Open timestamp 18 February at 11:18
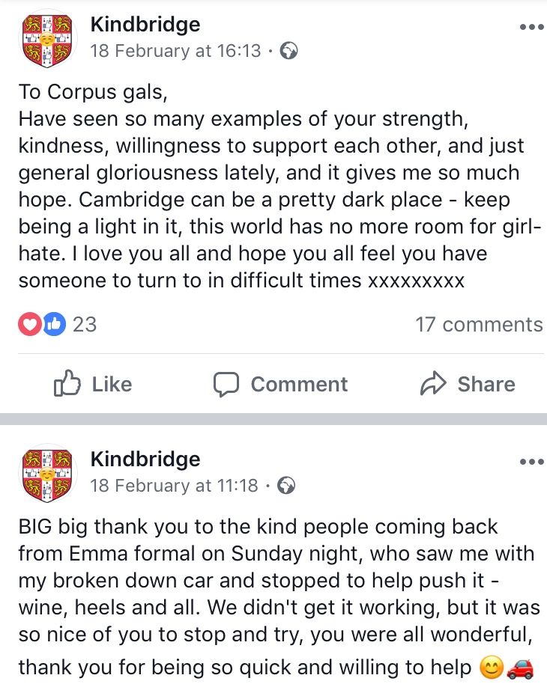 tap(174, 486)
